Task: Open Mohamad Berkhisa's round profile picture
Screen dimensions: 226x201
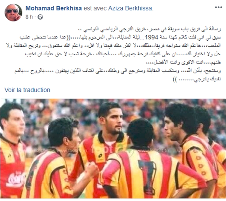Action: [14, 13]
